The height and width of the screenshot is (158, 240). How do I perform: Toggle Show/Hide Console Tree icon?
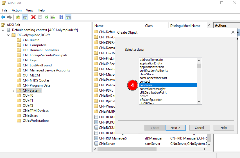pyautogui.click(x=25, y=17)
